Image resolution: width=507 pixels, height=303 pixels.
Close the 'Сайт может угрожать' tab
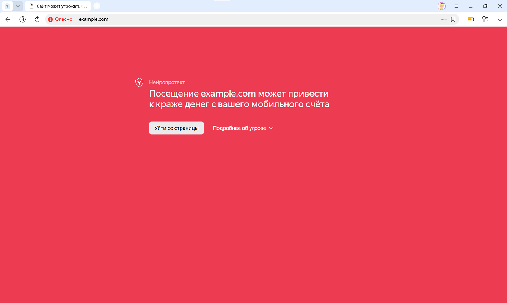tap(86, 6)
